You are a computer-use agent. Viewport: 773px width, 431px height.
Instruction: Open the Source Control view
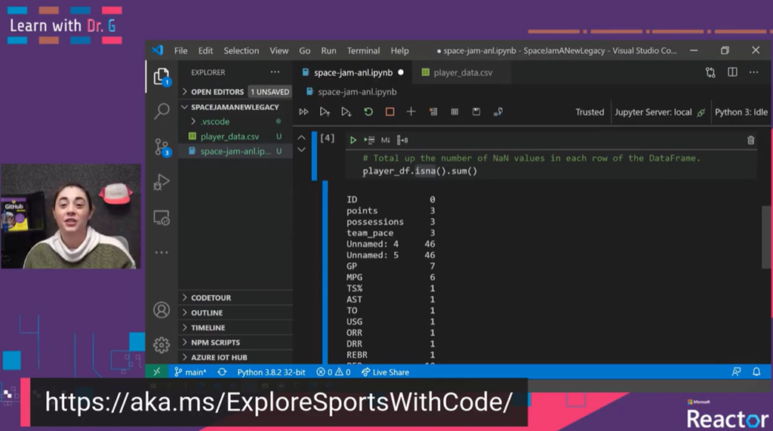[x=162, y=146]
